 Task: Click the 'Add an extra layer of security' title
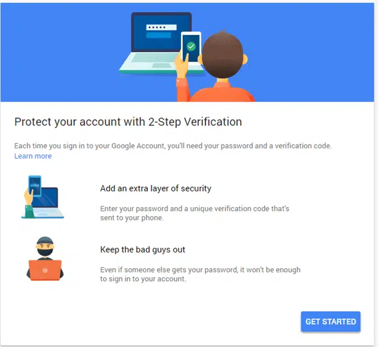(x=156, y=188)
